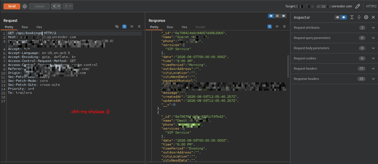Click the "createdAt" line in the response
Image resolution: width=378 pixels, height=164 pixels.
click(201, 97)
